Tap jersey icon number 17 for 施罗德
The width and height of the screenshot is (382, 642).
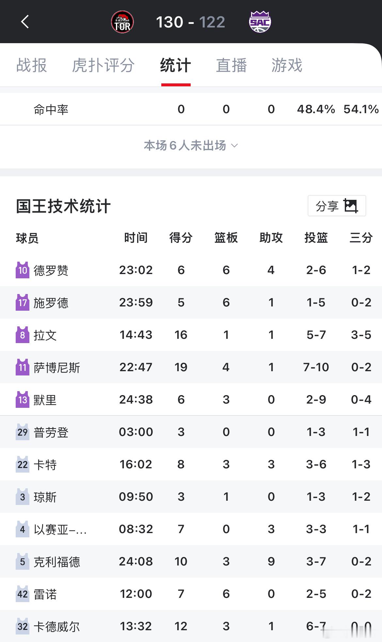(x=23, y=303)
